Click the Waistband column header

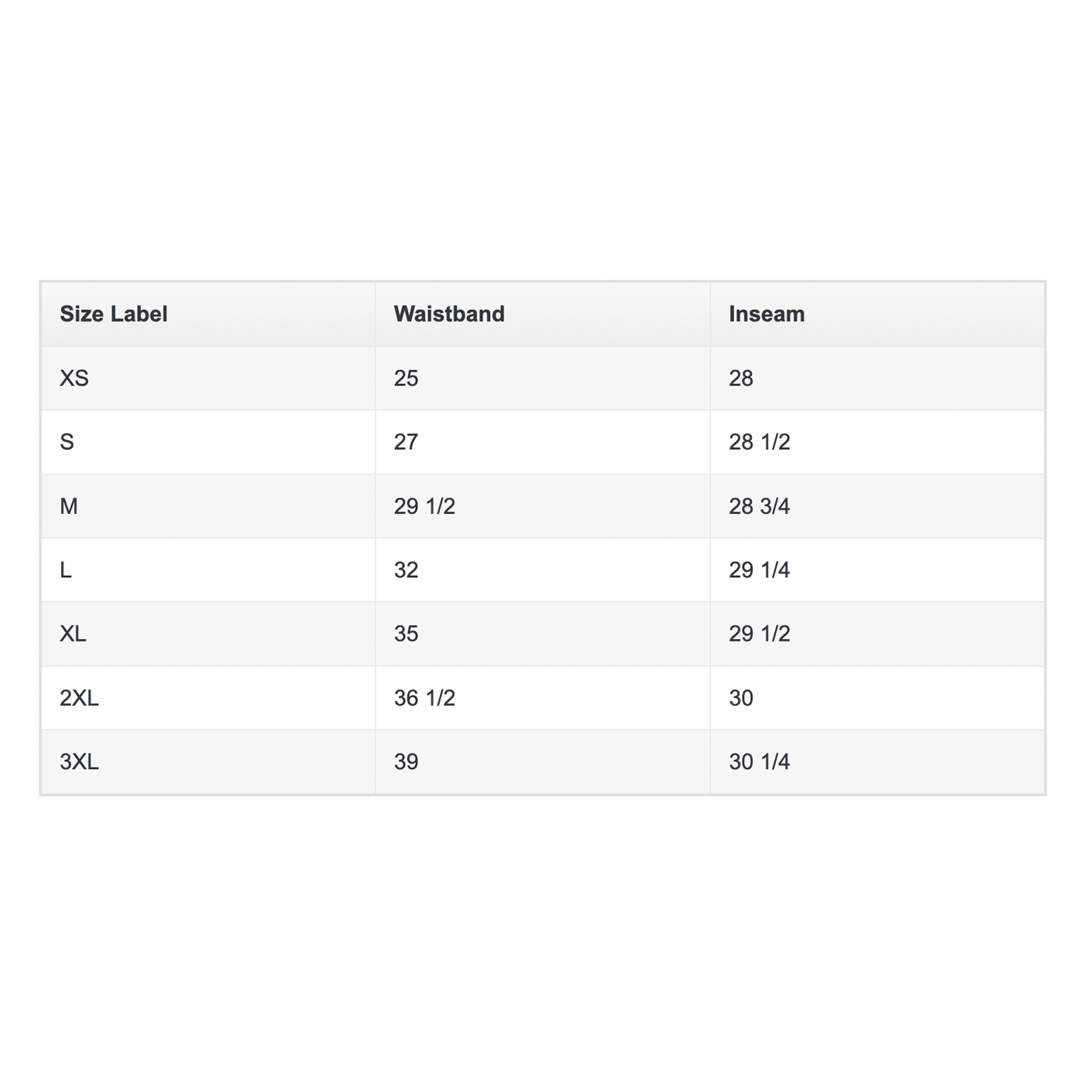click(449, 314)
